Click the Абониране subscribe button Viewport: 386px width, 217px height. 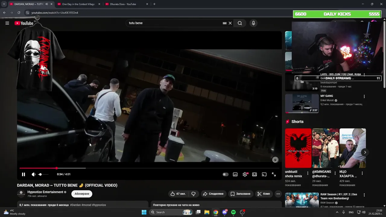pyautogui.click(x=82, y=194)
